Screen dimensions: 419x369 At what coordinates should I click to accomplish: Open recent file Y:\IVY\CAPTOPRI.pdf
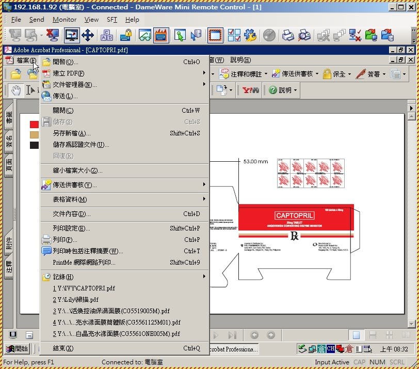pos(124,288)
